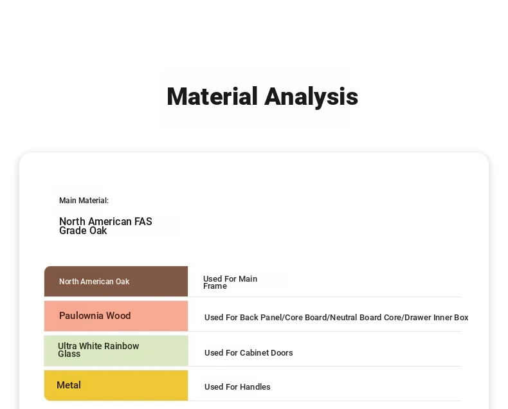Image resolution: width=508 pixels, height=409 pixels.
Task: Click the divider line under the Handles row
Action: point(325,401)
